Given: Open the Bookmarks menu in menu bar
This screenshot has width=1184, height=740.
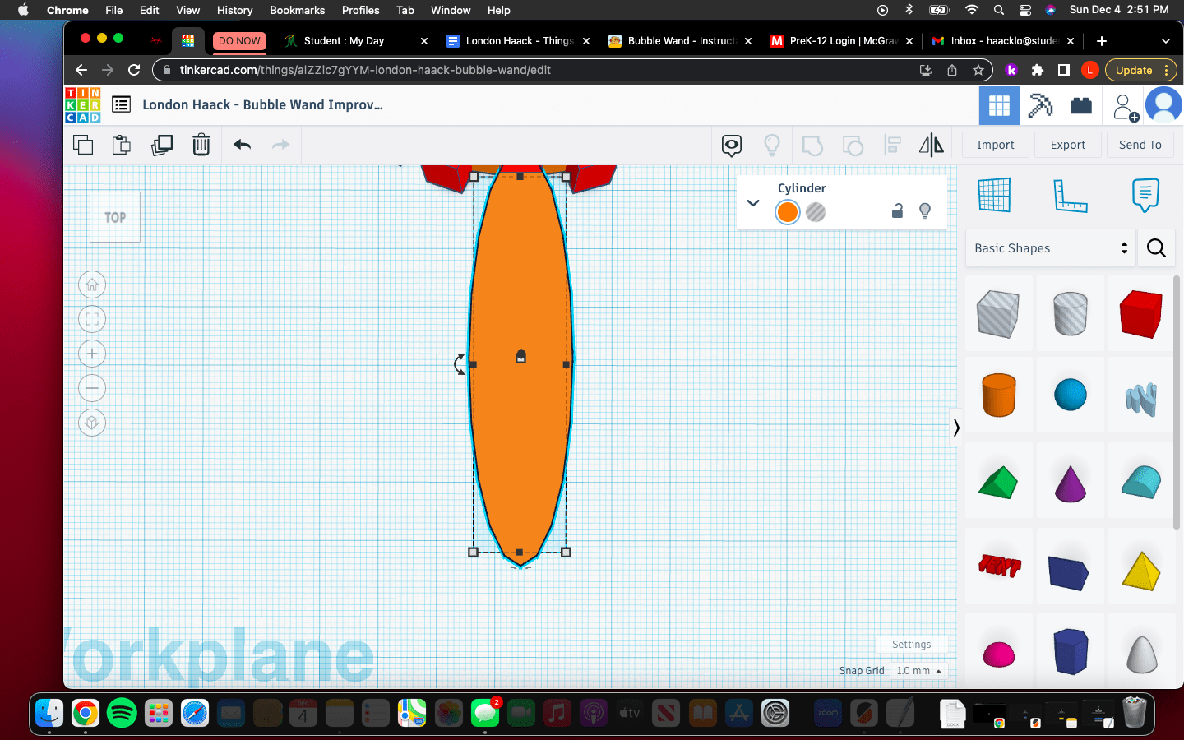Looking at the screenshot, I should pyautogui.click(x=297, y=10).
